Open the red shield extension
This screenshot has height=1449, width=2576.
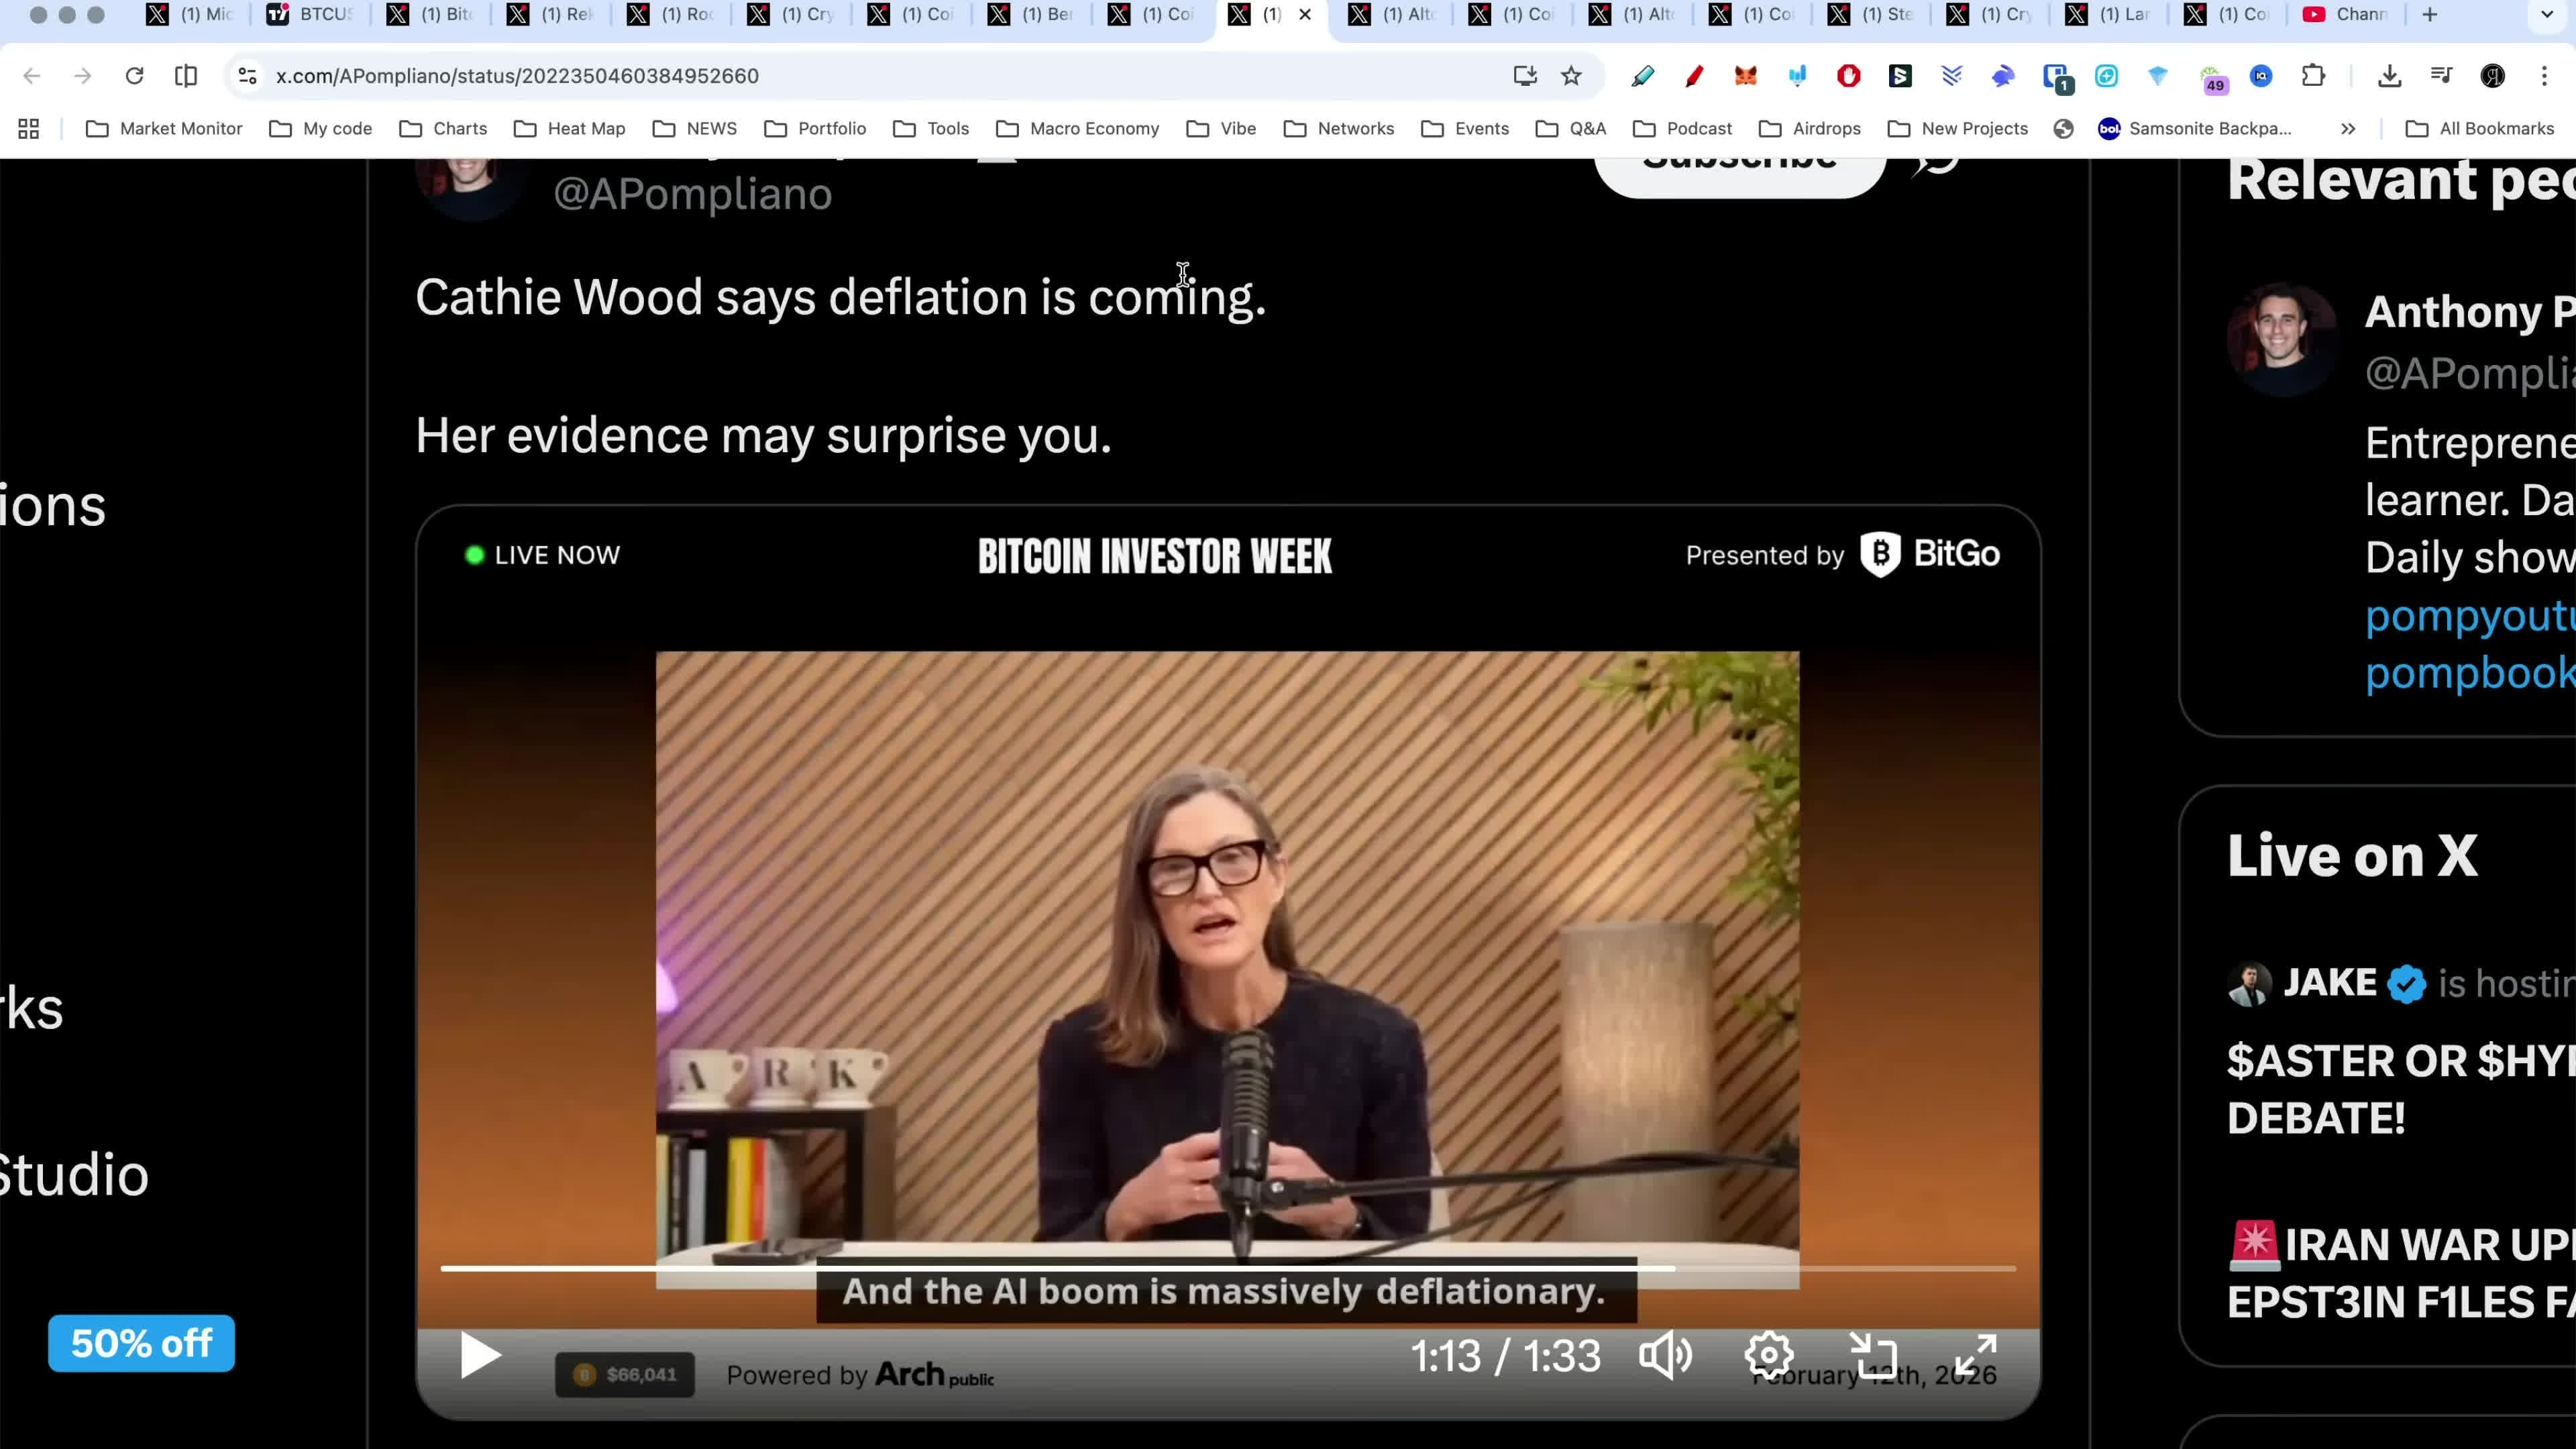point(1849,76)
